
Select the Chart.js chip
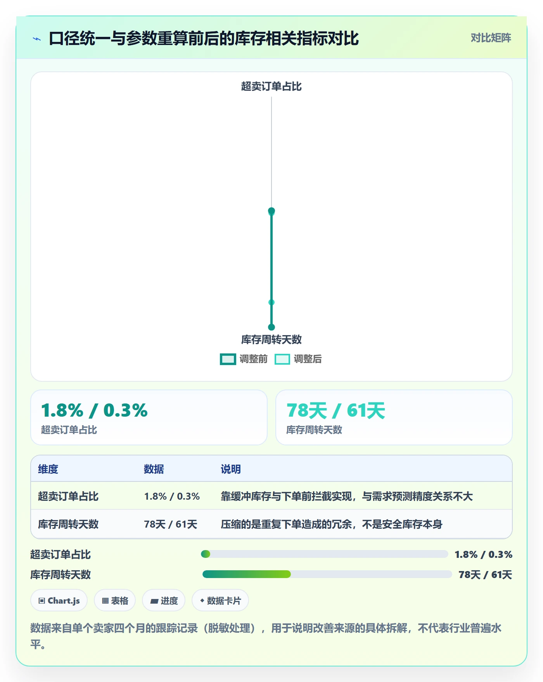pos(59,601)
